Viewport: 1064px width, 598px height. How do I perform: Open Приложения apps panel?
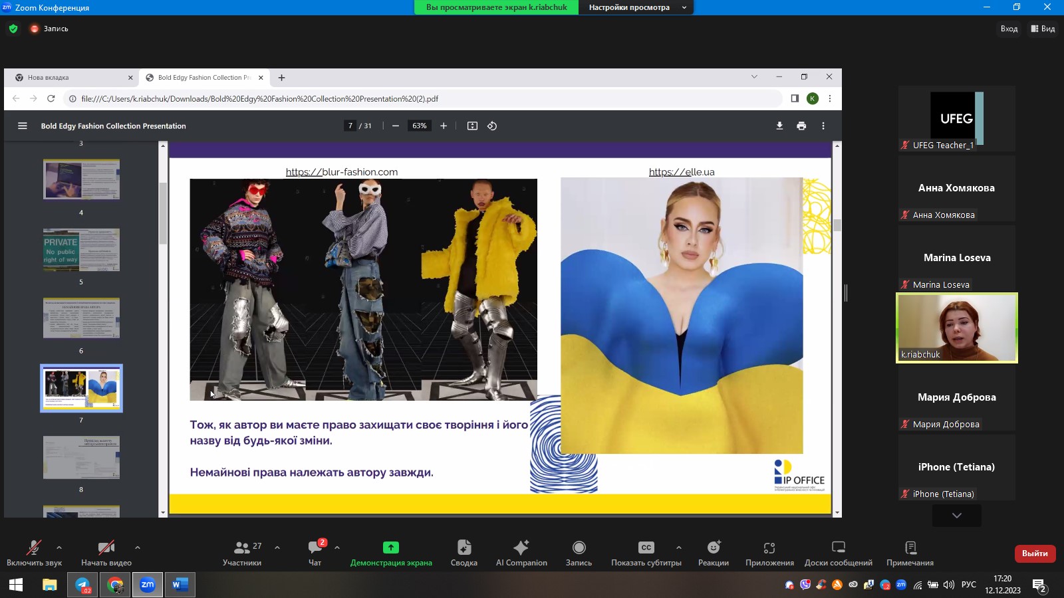(x=769, y=553)
